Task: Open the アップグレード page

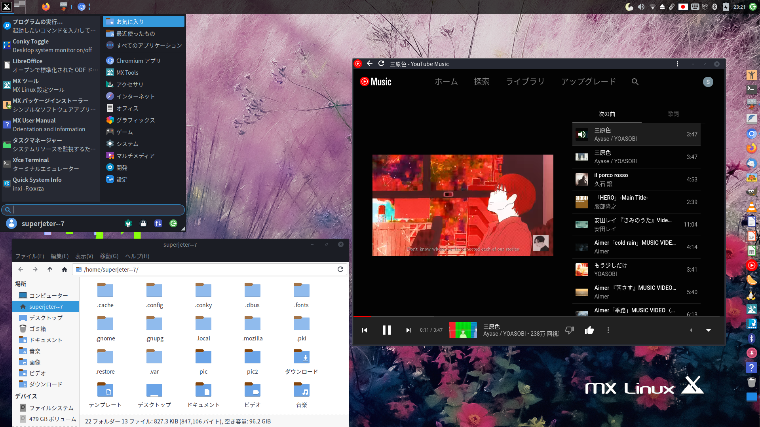Action: click(589, 81)
